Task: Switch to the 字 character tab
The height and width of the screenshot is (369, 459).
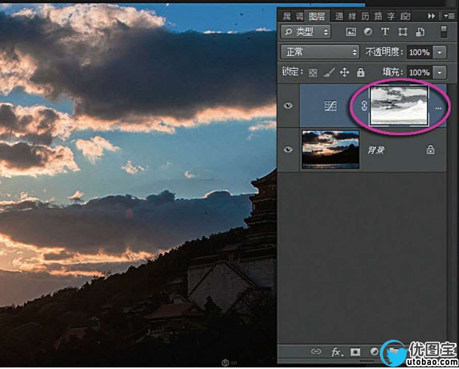Action: tap(391, 16)
